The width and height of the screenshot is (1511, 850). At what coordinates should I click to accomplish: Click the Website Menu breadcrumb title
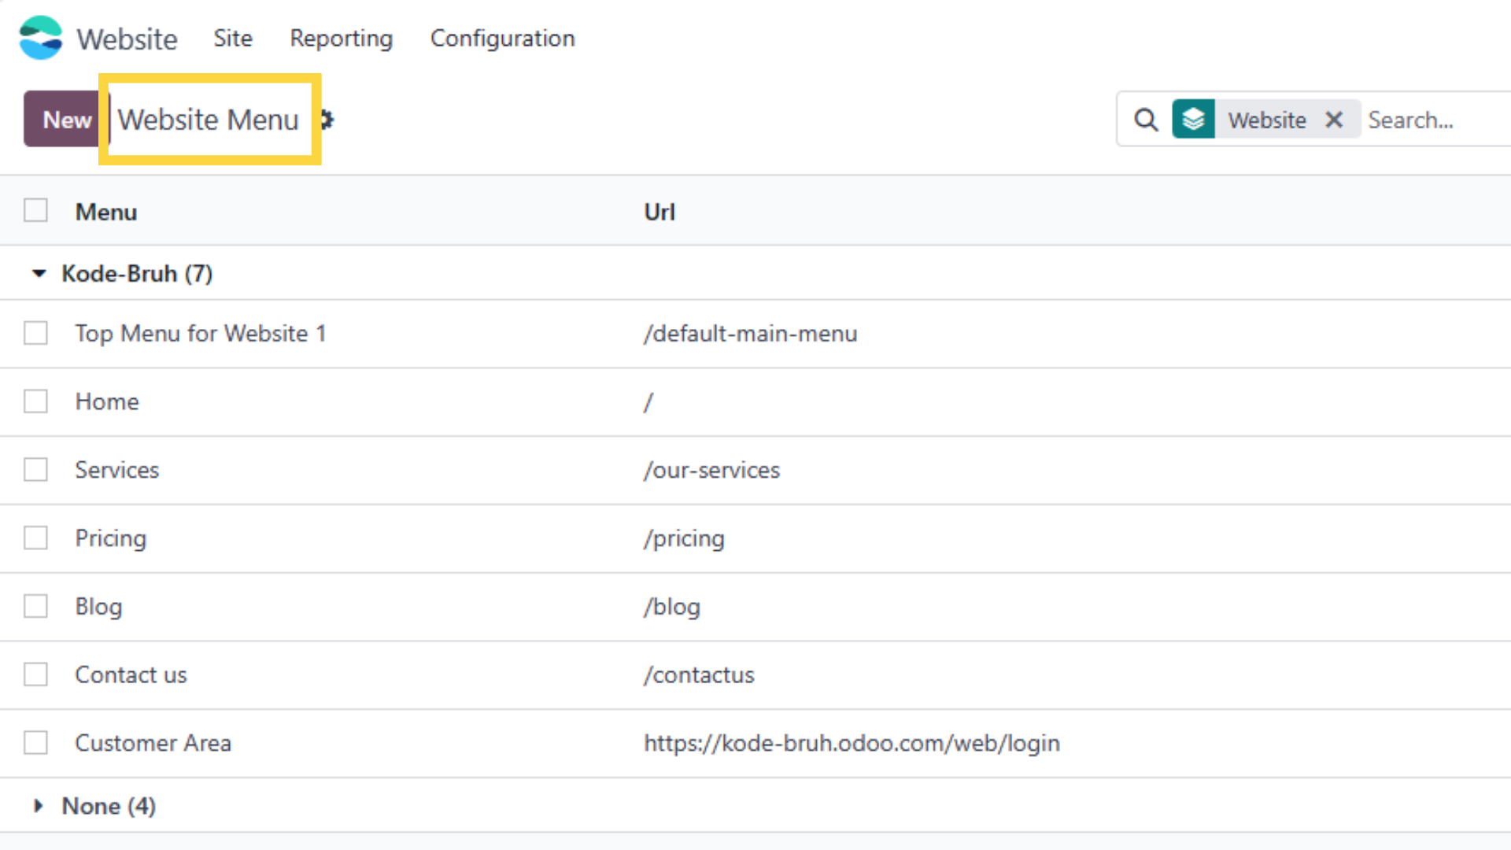point(209,120)
